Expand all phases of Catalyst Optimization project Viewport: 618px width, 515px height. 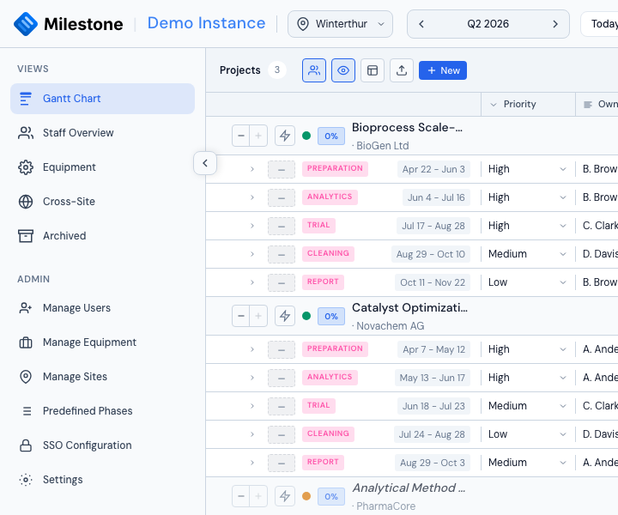258,316
